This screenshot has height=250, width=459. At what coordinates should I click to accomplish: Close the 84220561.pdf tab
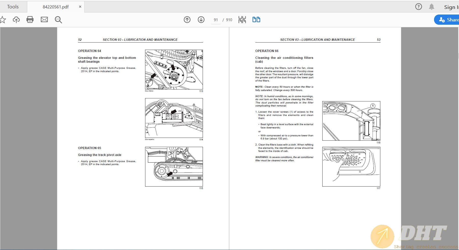pyautogui.click(x=80, y=7)
